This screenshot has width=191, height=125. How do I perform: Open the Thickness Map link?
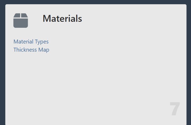pos(31,50)
